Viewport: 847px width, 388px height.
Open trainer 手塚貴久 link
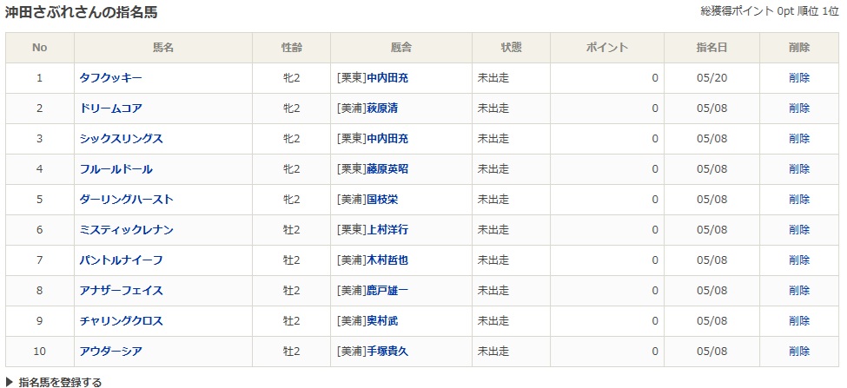387,352
